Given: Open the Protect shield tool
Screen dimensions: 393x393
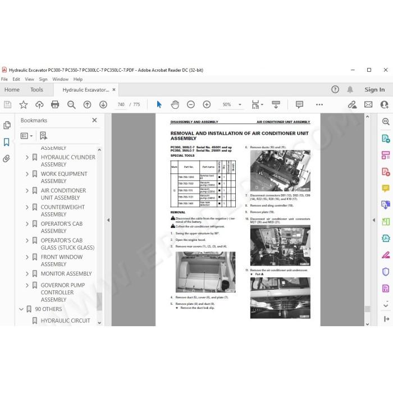Looking at the screenshot, I should click(386, 272).
